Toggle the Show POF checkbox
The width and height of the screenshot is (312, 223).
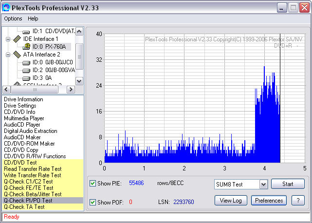(x=93, y=202)
